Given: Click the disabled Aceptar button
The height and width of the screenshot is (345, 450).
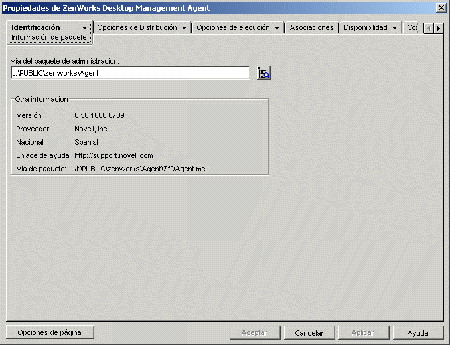Looking at the screenshot, I should tap(255, 332).
